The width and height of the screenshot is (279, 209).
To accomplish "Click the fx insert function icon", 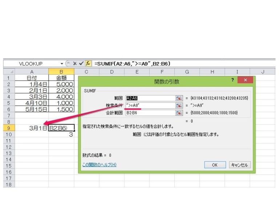I will click(88, 63).
